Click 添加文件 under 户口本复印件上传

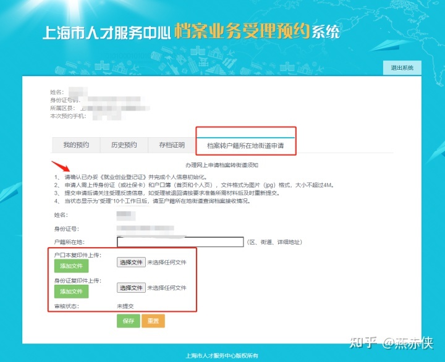[71, 266]
